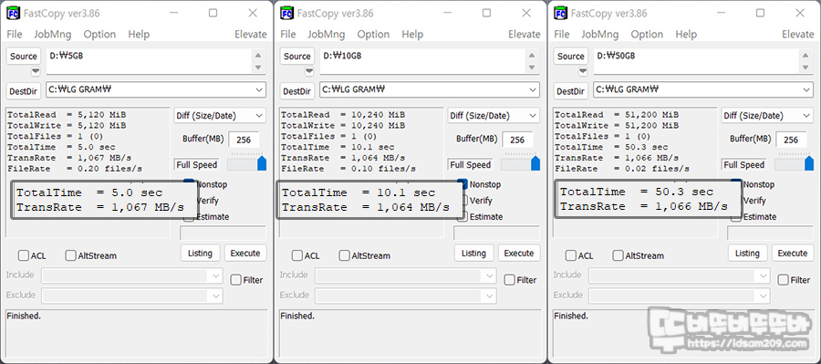Click Execute button in D:\5GB window

(x=245, y=253)
